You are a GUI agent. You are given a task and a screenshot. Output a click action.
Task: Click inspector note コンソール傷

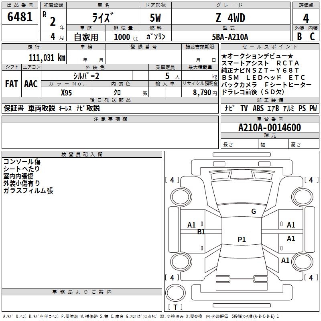point(22,162)
